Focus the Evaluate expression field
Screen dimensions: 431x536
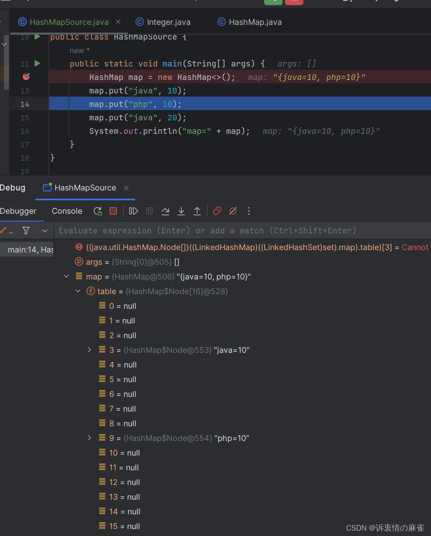pyautogui.click(x=242, y=230)
